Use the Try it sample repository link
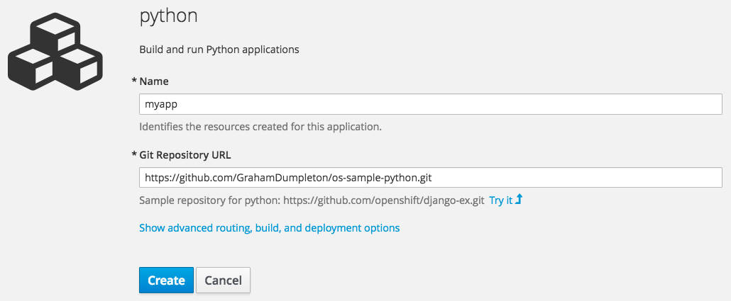 tap(500, 200)
